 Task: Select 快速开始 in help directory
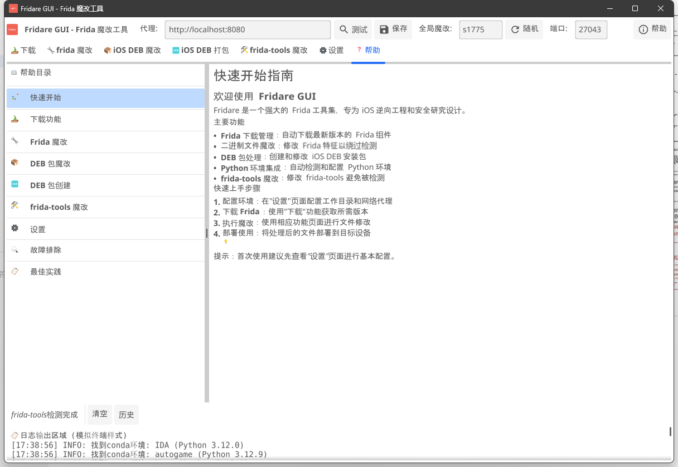click(106, 97)
